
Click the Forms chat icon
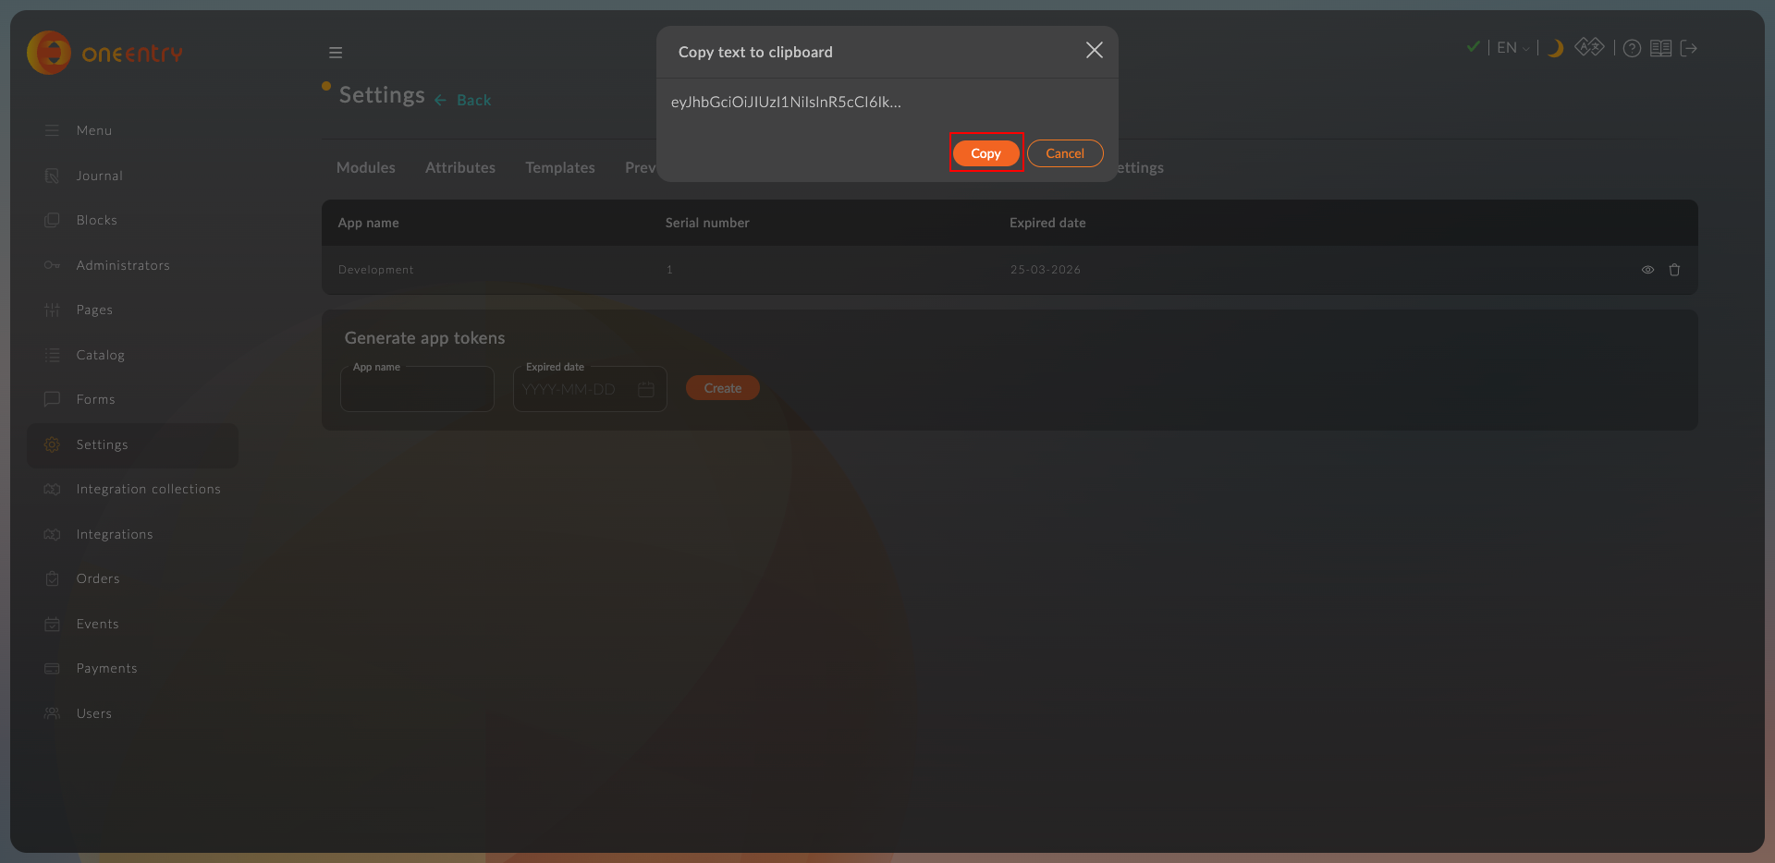pyautogui.click(x=52, y=399)
